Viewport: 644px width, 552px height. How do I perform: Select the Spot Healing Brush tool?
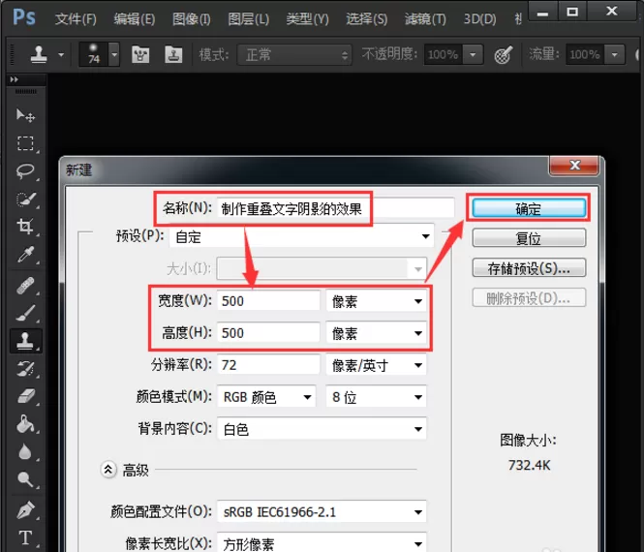25,286
